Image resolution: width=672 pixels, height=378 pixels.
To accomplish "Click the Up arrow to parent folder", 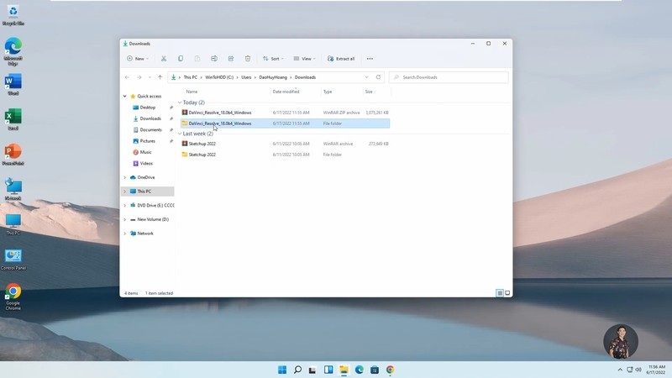I will [x=160, y=77].
